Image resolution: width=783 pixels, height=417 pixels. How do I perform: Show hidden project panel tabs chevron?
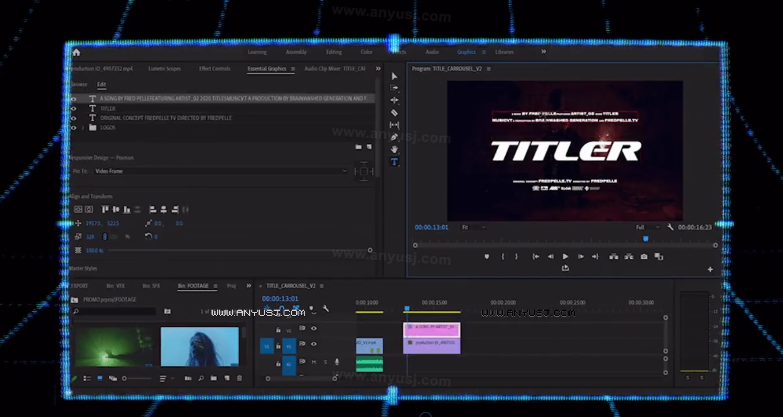(249, 286)
